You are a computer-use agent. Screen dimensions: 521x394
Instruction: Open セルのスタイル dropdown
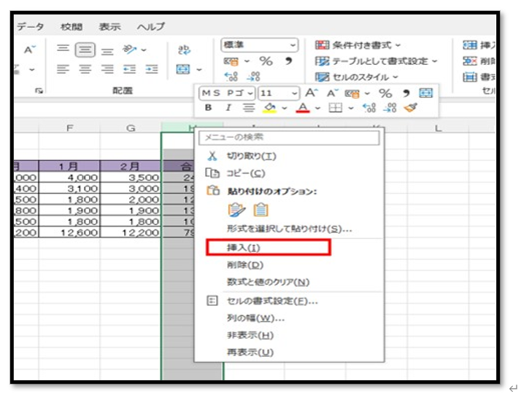point(356,77)
